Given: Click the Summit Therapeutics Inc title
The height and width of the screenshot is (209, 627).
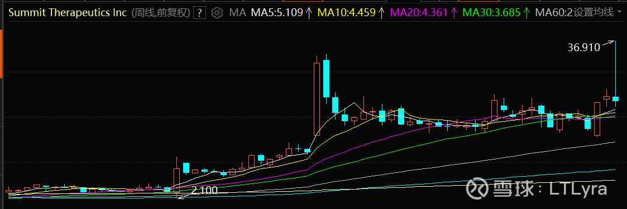Looking at the screenshot, I should click(x=68, y=13).
